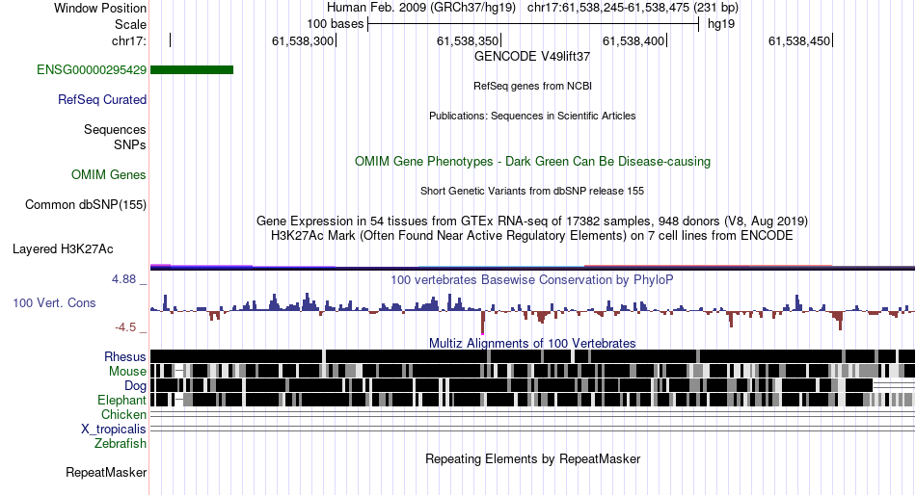Click the -4.5 PhyloP lower axis value

[125, 326]
